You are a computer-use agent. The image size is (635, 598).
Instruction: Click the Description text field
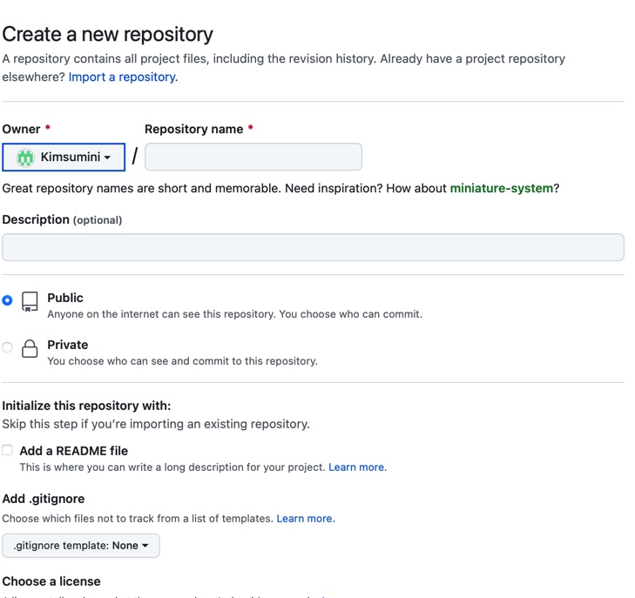[x=313, y=247]
